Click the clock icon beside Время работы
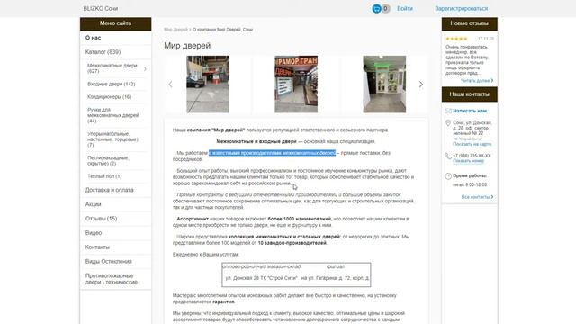The height and width of the screenshot is (324, 576). [x=448, y=176]
